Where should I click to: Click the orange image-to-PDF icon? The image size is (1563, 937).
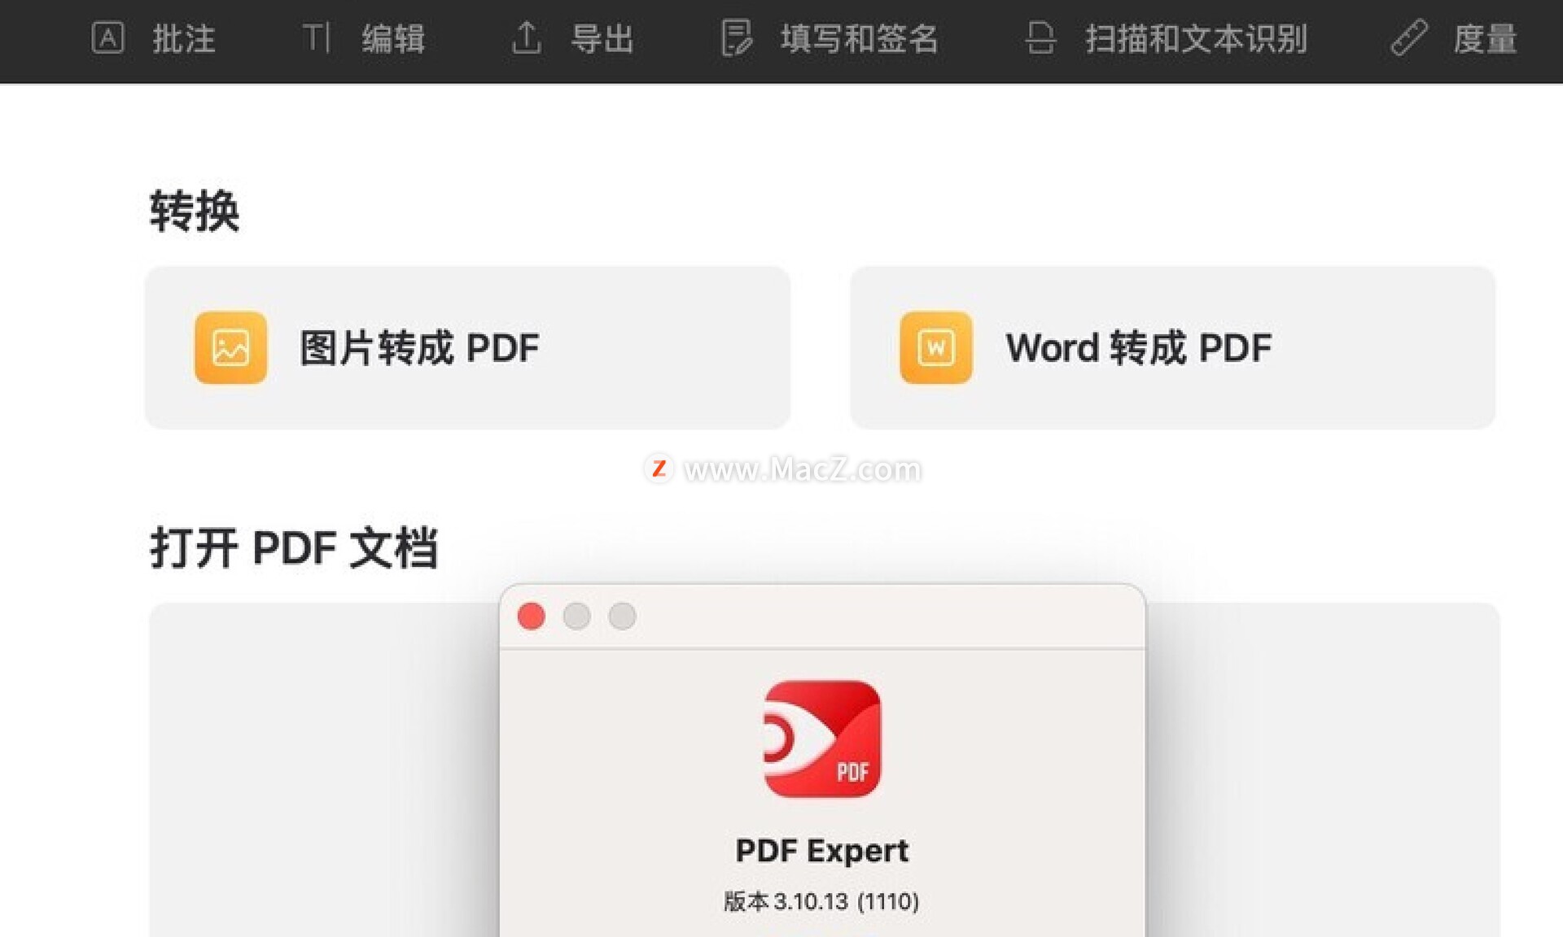pos(230,347)
